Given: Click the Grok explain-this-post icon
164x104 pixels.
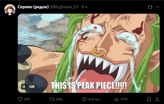Looking at the screenshot, I should pyautogui.click(x=150, y=7).
